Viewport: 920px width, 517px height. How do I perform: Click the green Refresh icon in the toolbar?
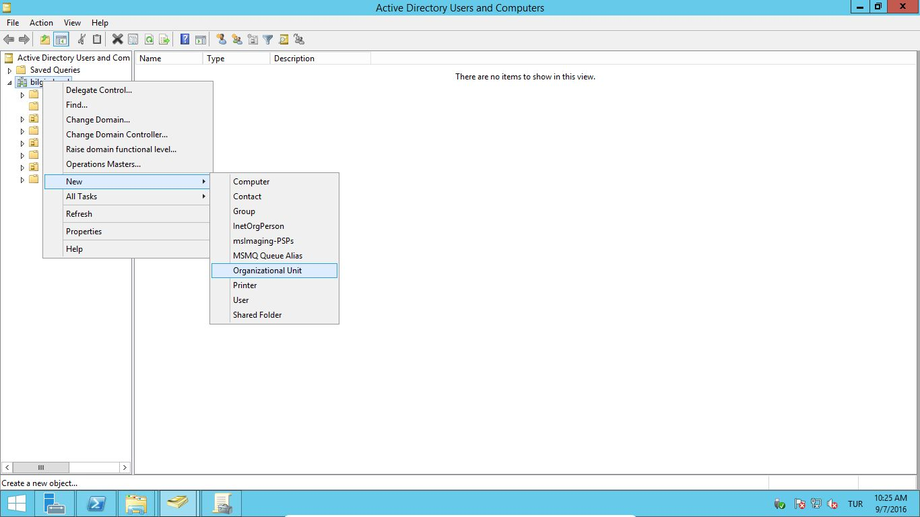149,40
